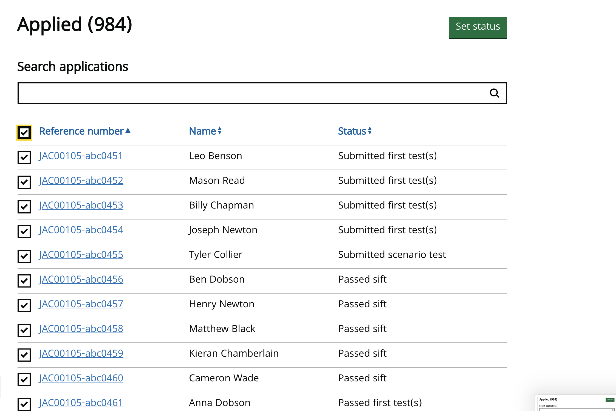Uncheck the checkbox for JAC00105-abc0451
The width and height of the screenshot is (616, 411).
(x=24, y=157)
